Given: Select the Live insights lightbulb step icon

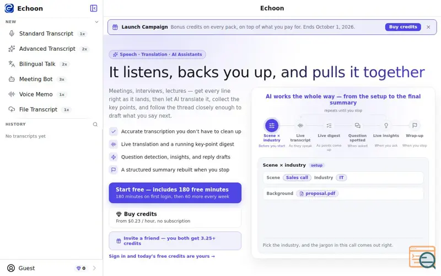Looking at the screenshot, I should pos(386,125).
